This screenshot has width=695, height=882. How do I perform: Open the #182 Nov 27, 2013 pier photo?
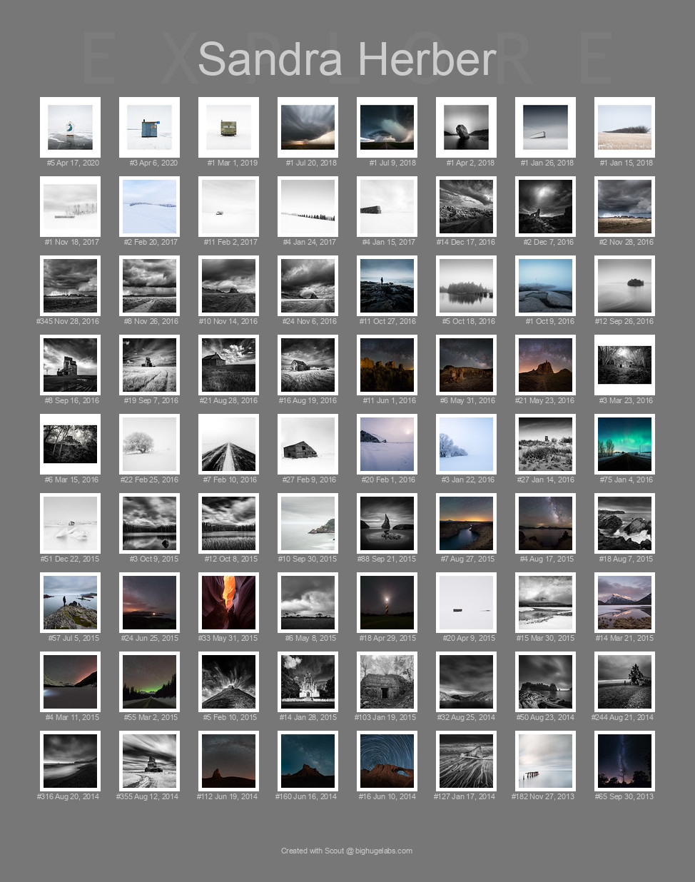pos(545,761)
